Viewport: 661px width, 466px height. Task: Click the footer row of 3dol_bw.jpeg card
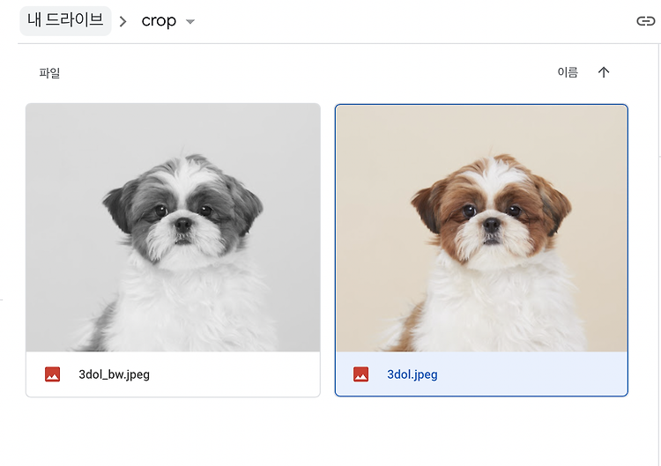click(x=173, y=374)
